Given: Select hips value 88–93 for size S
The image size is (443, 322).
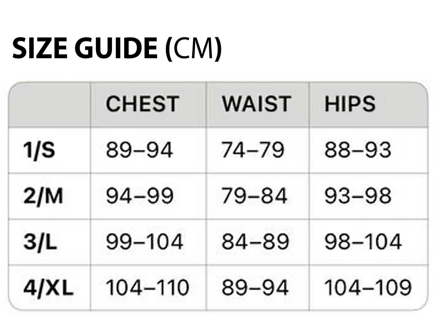Looking at the screenshot, I should coord(358,150).
